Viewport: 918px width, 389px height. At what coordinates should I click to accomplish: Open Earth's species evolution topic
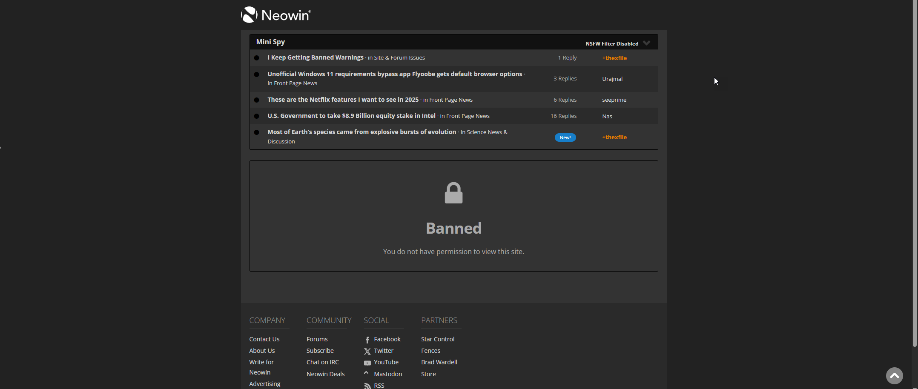tap(361, 132)
